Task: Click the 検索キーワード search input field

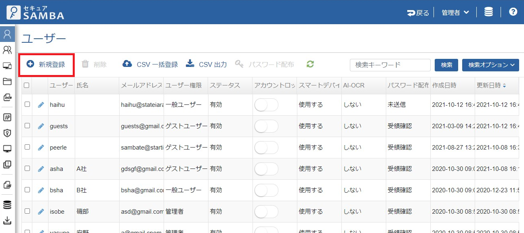Action: coord(390,65)
